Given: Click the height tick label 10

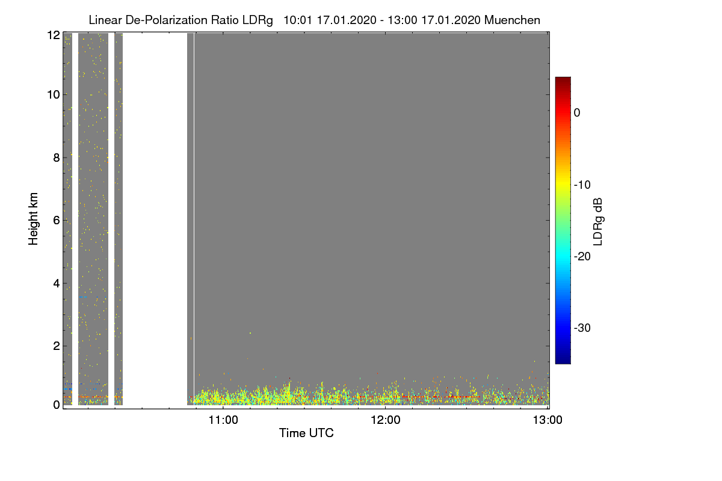Looking at the screenshot, I should [54, 94].
